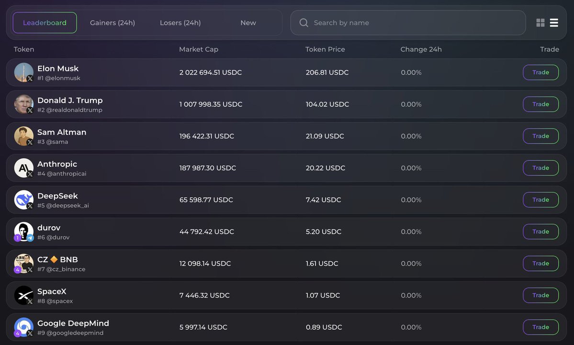The height and width of the screenshot is (345, 574).
Task: Click purple 4 badge on Google DeepMind logo
Action: point(17,333)
